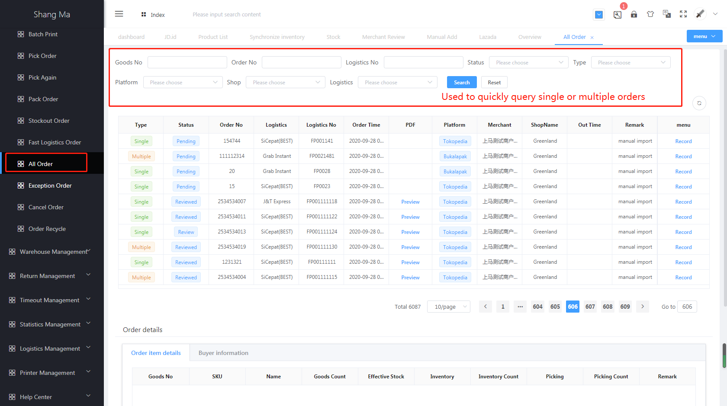Open Stockout Order in the sidebar
The image size is (727, 406).
pos(49,121)
